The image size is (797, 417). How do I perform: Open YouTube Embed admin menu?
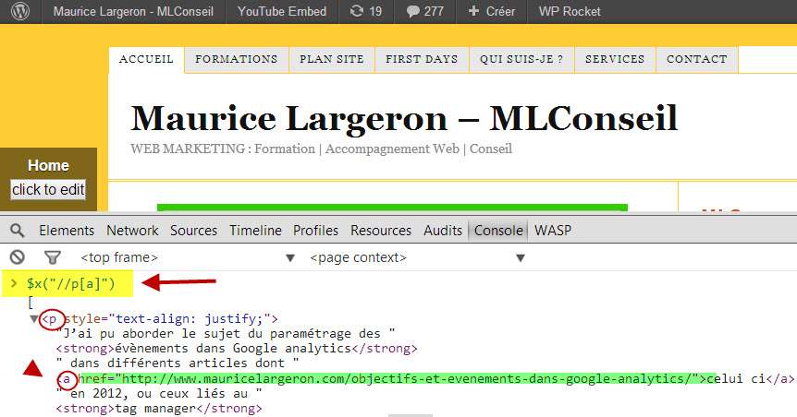point(282,11)
